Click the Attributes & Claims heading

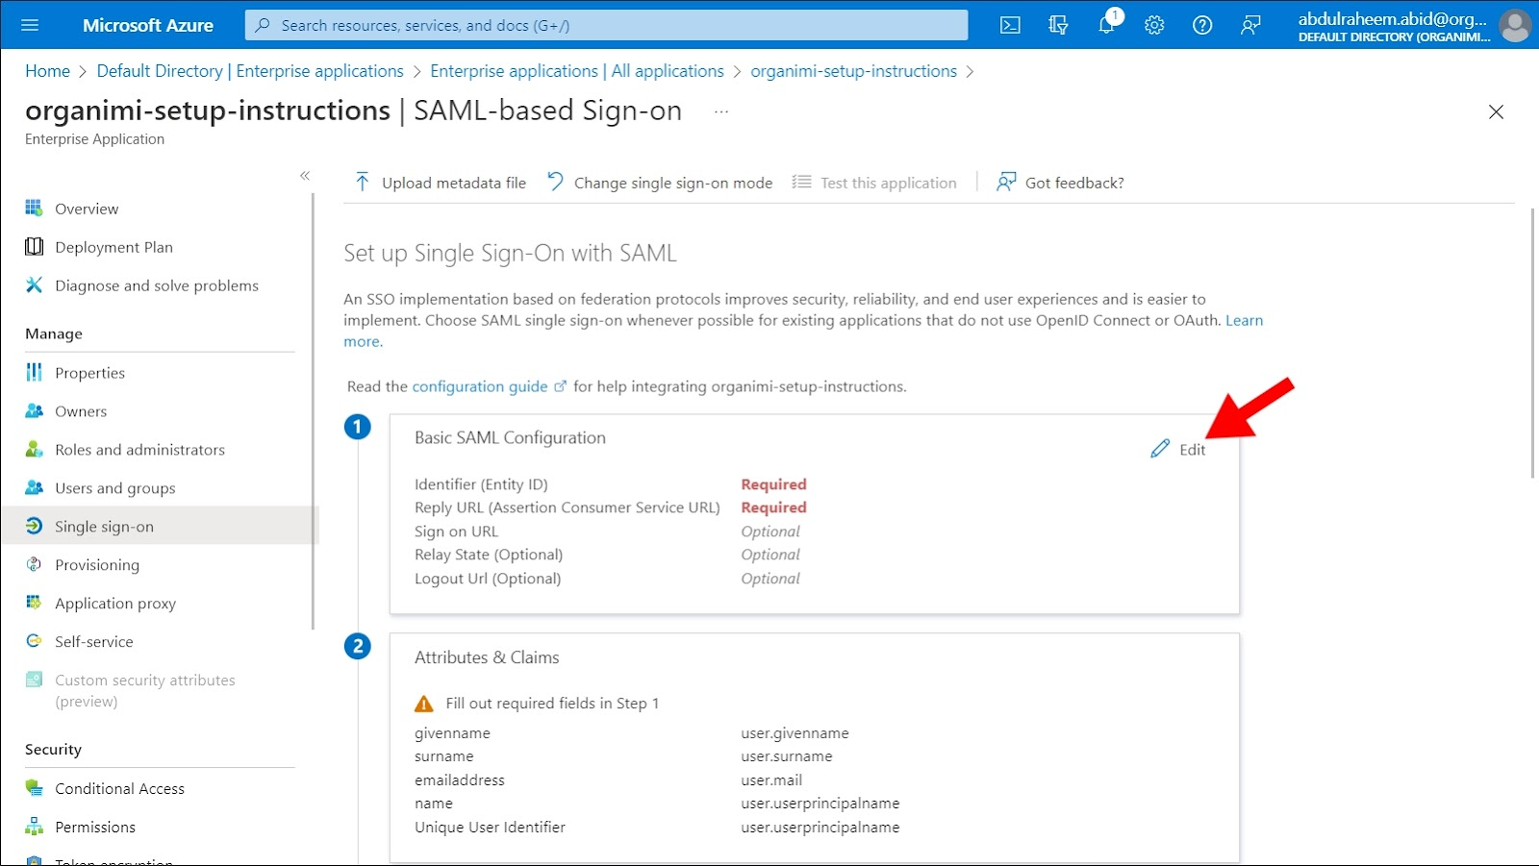tap(487, 657)
